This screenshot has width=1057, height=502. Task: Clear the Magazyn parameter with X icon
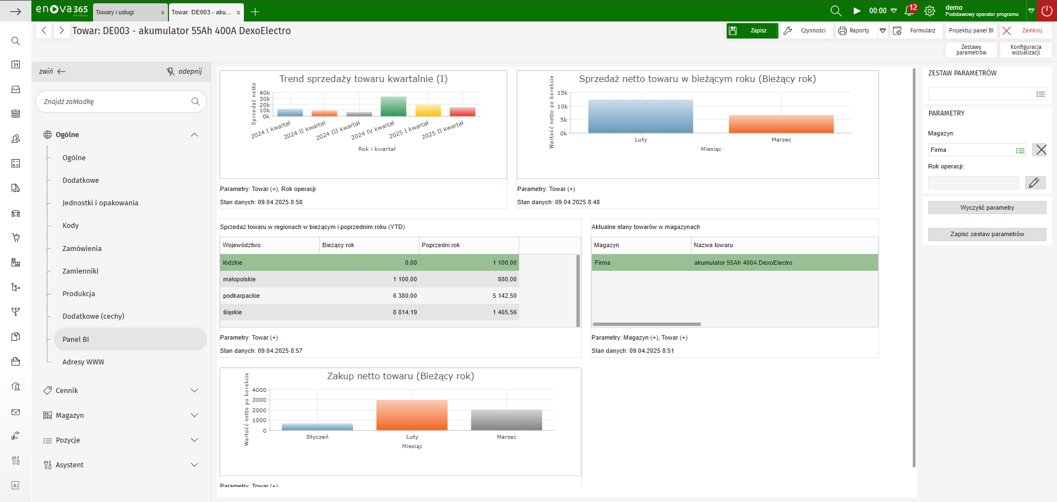(1040, 150)
